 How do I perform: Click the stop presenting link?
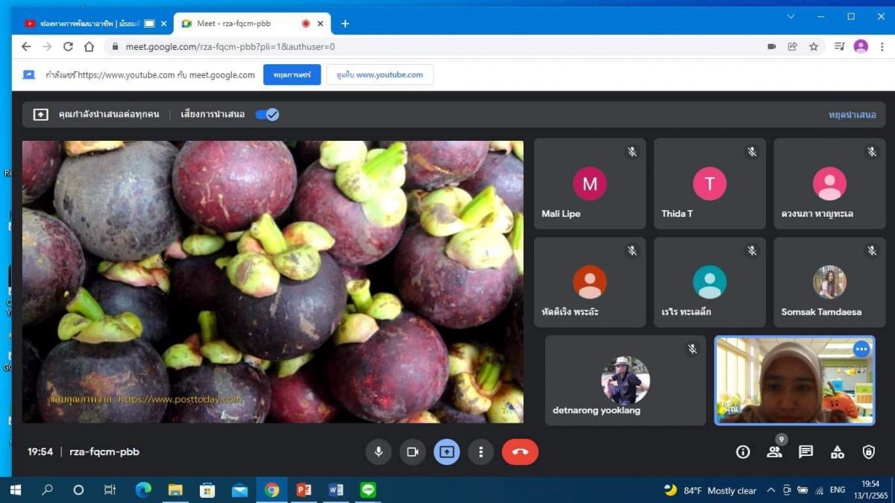pos(852,115)
